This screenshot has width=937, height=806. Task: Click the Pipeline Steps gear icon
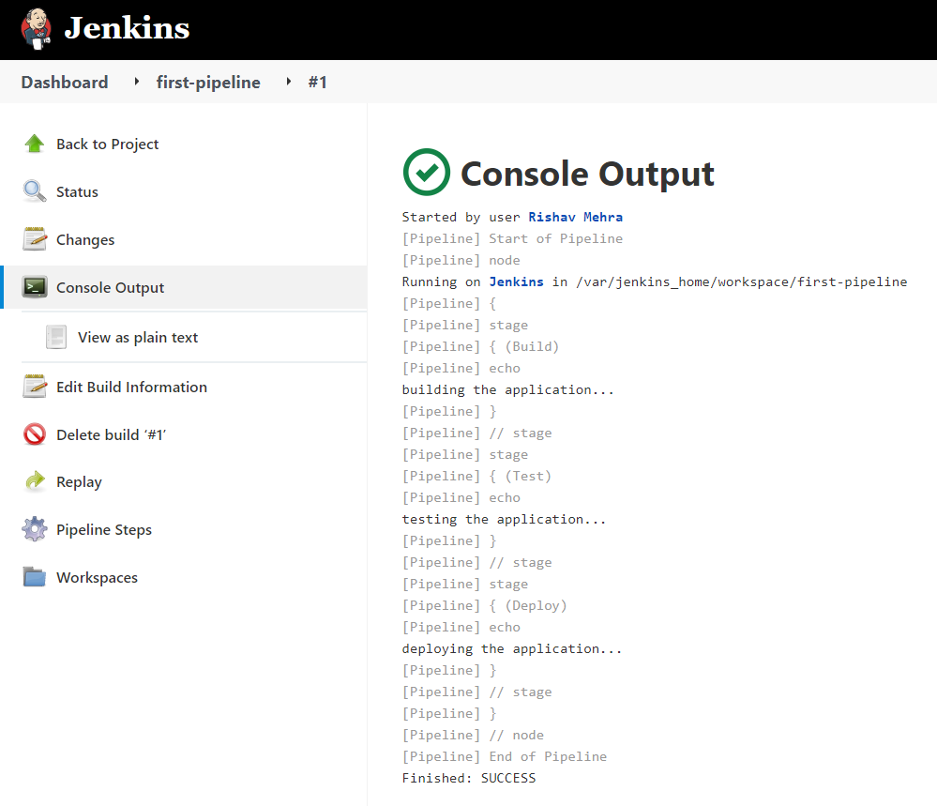tap(35, 529)
